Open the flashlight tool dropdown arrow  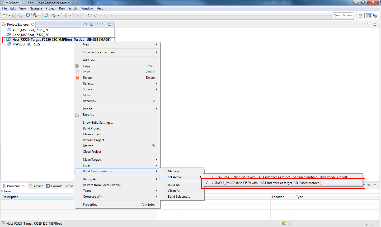(x=70, y=15)
